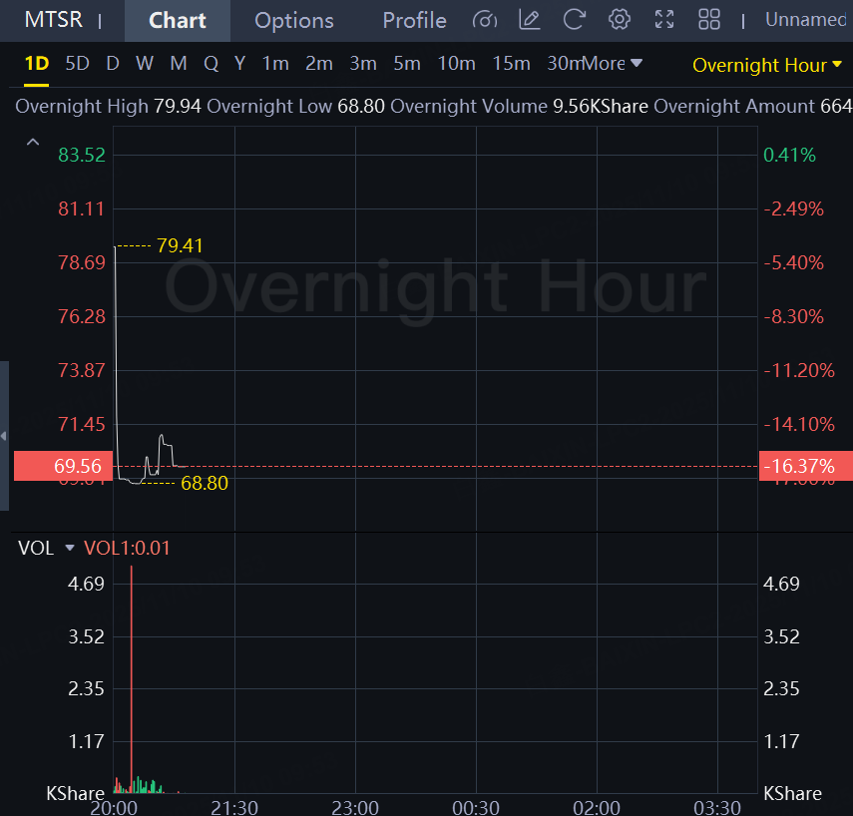Click the Unnamed layout label
The image size is (853, 816).
808,20
